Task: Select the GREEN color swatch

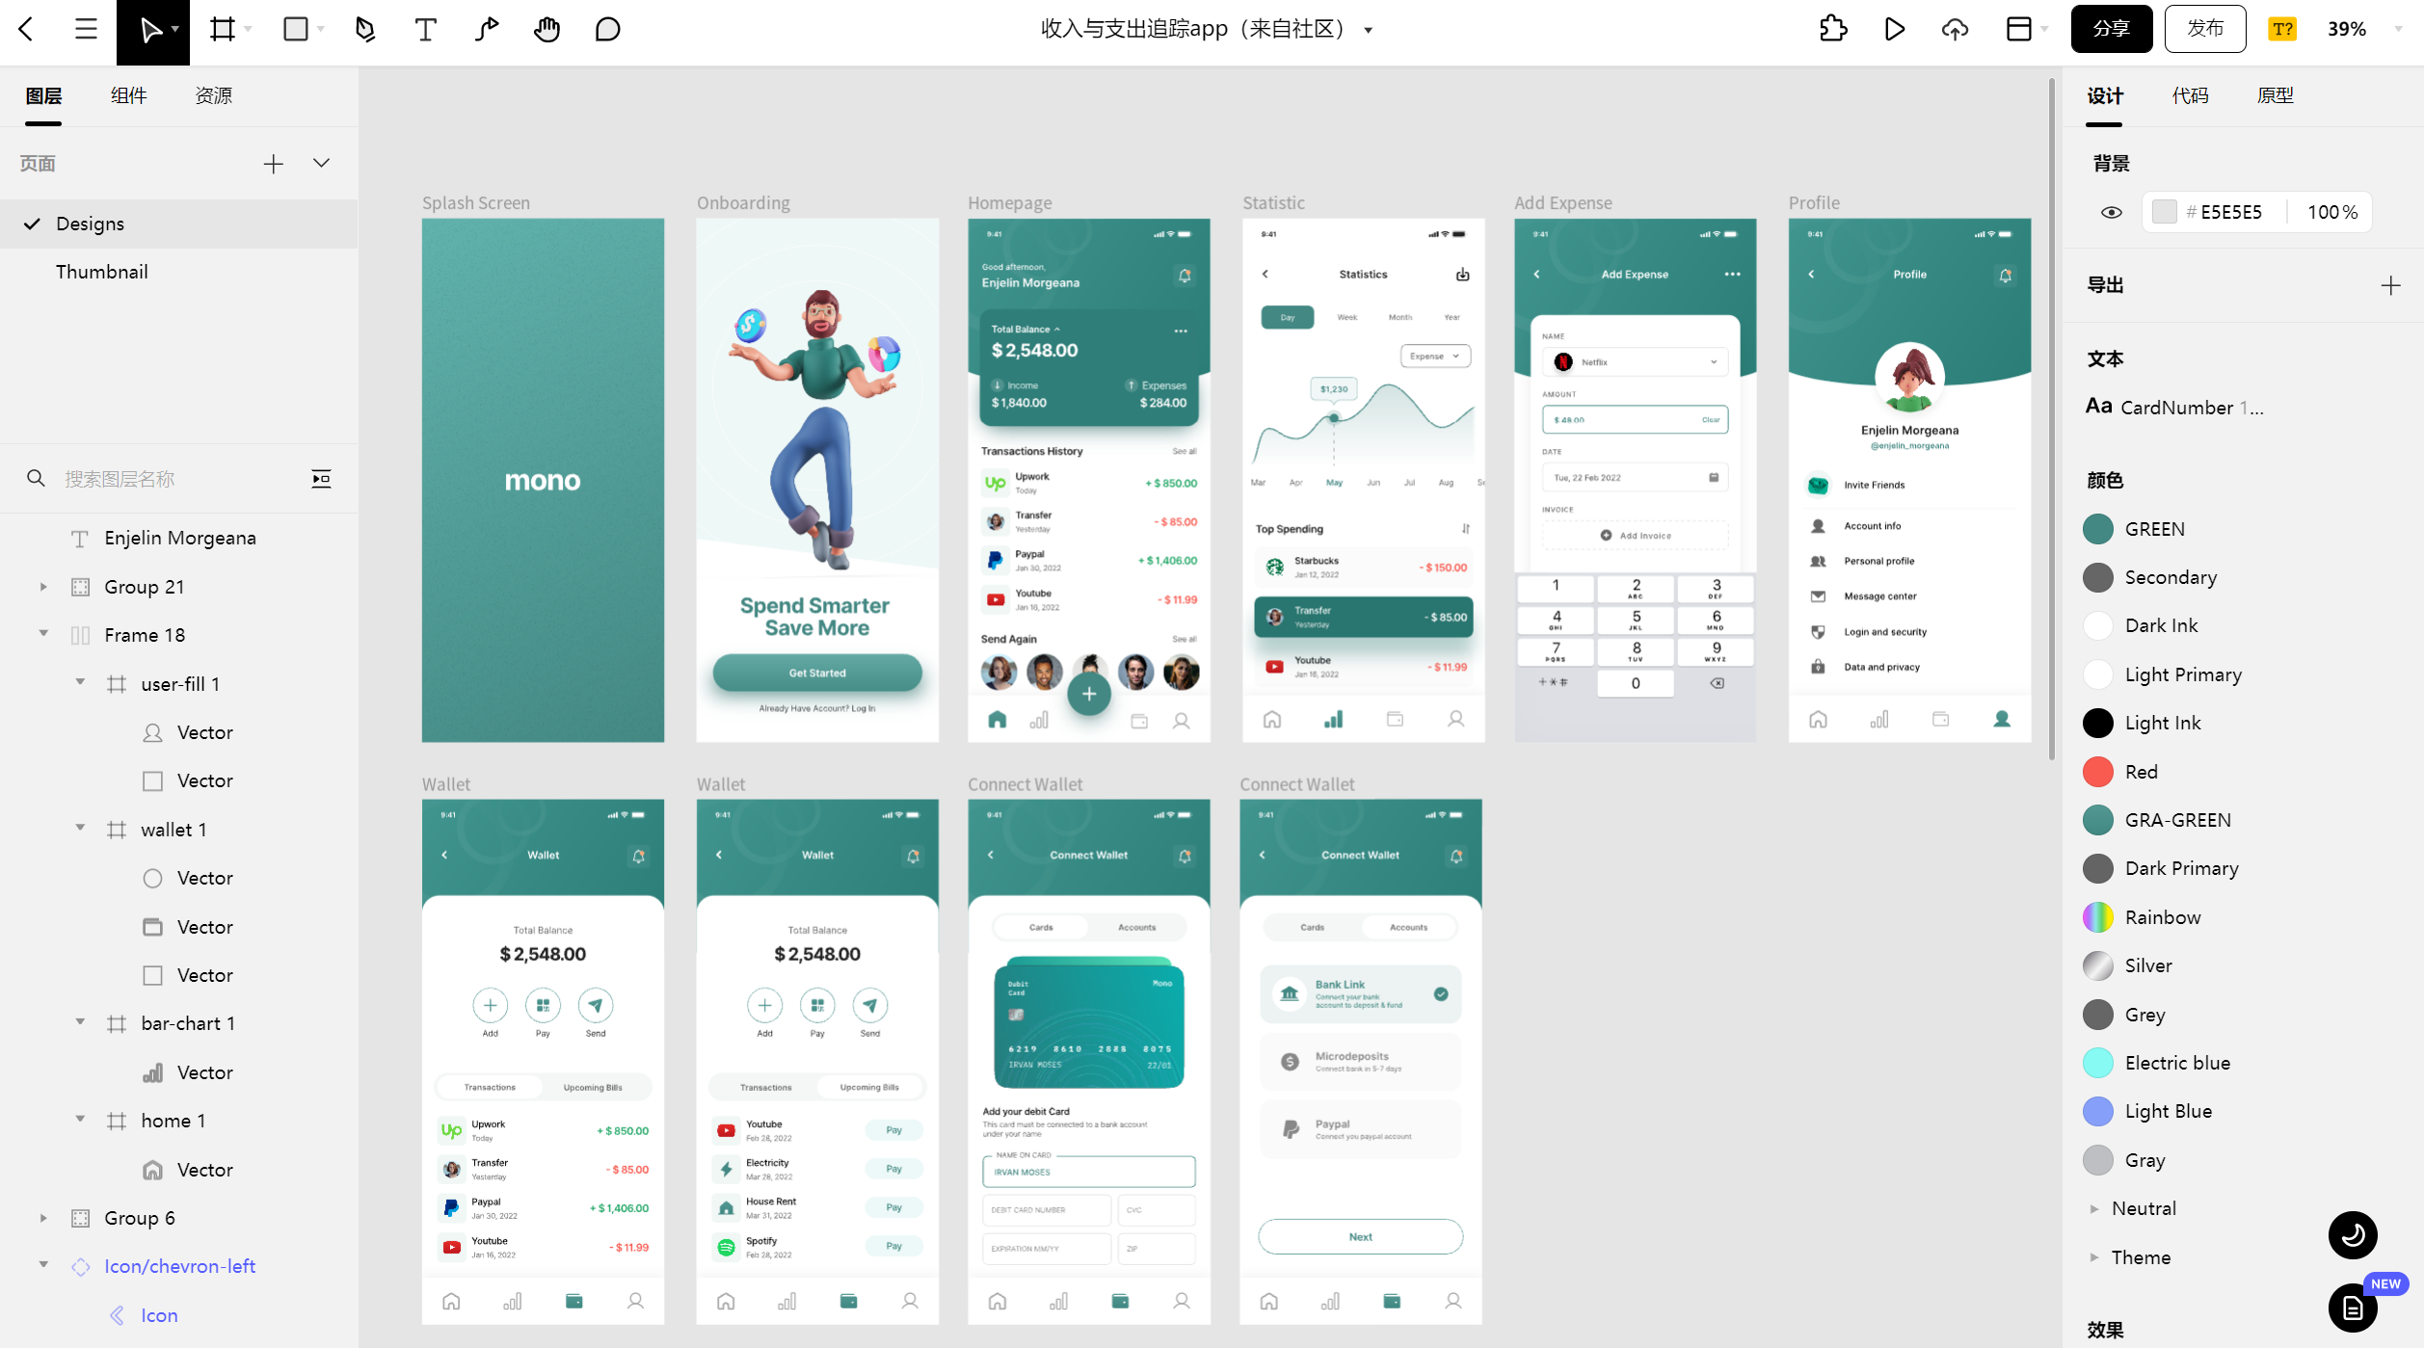Action: point(2098,528)
